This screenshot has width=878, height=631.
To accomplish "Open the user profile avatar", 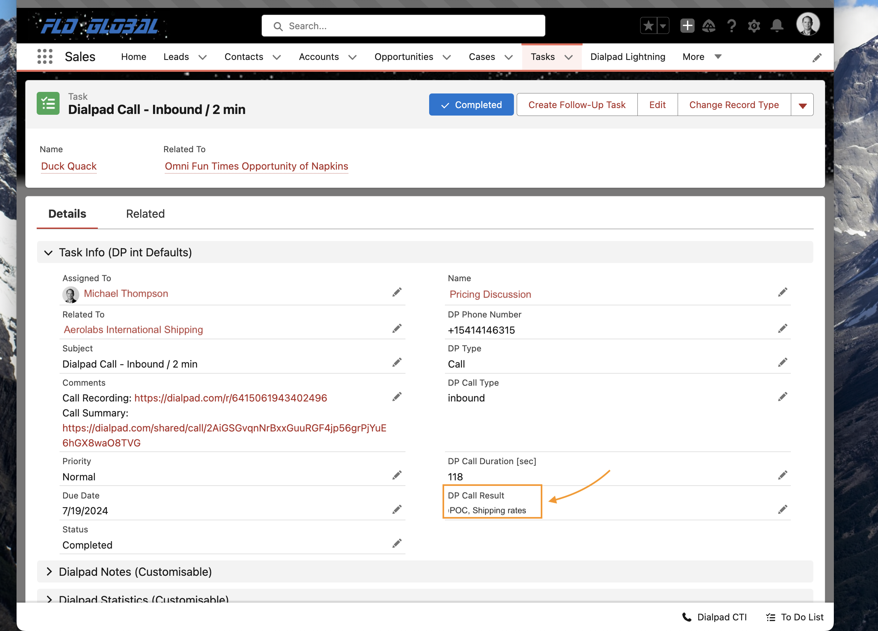I will (x=808, y=24).
